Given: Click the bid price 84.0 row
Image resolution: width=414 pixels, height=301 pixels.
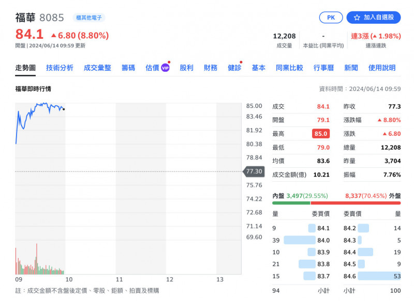Looking at the screenshot, I should click(x=301, y=240).
